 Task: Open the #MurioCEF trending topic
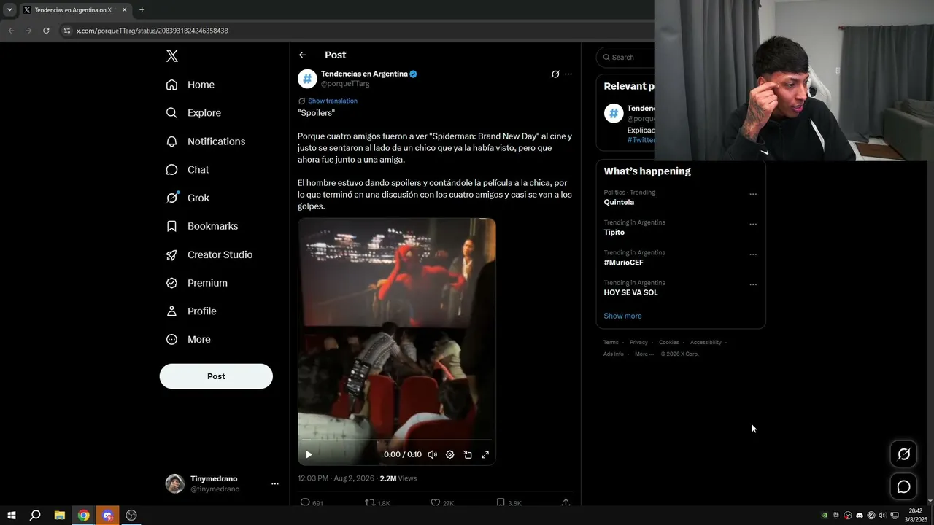624,262
